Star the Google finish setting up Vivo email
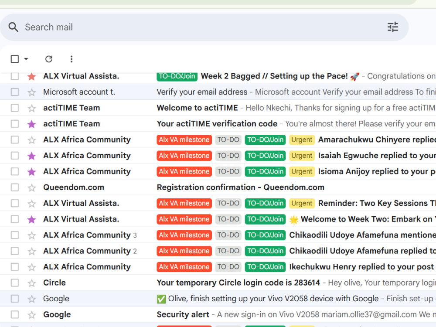Viewport: 436px width, 327px height. pyautogui.click(x=32, y=299)
